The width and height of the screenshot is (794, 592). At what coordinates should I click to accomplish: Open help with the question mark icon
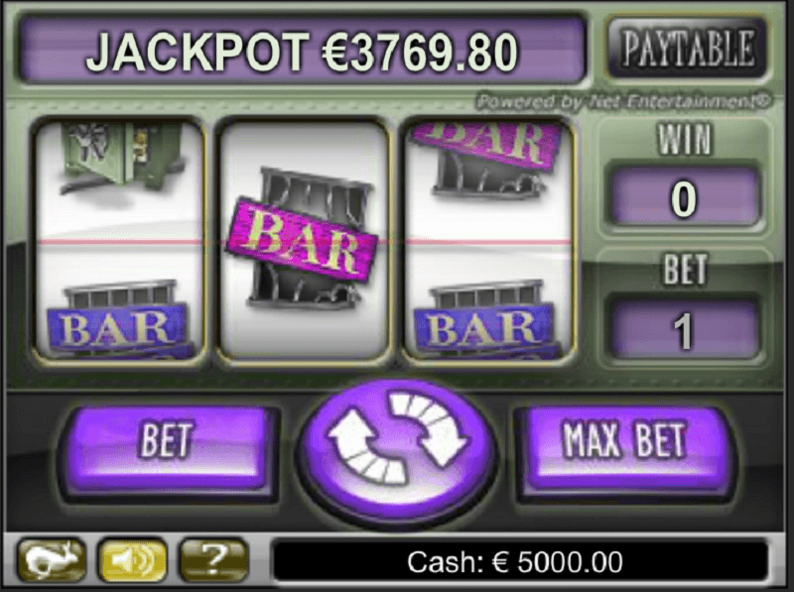pos(214,560)
